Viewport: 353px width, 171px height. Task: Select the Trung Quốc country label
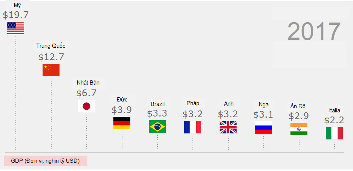(51, 46)
